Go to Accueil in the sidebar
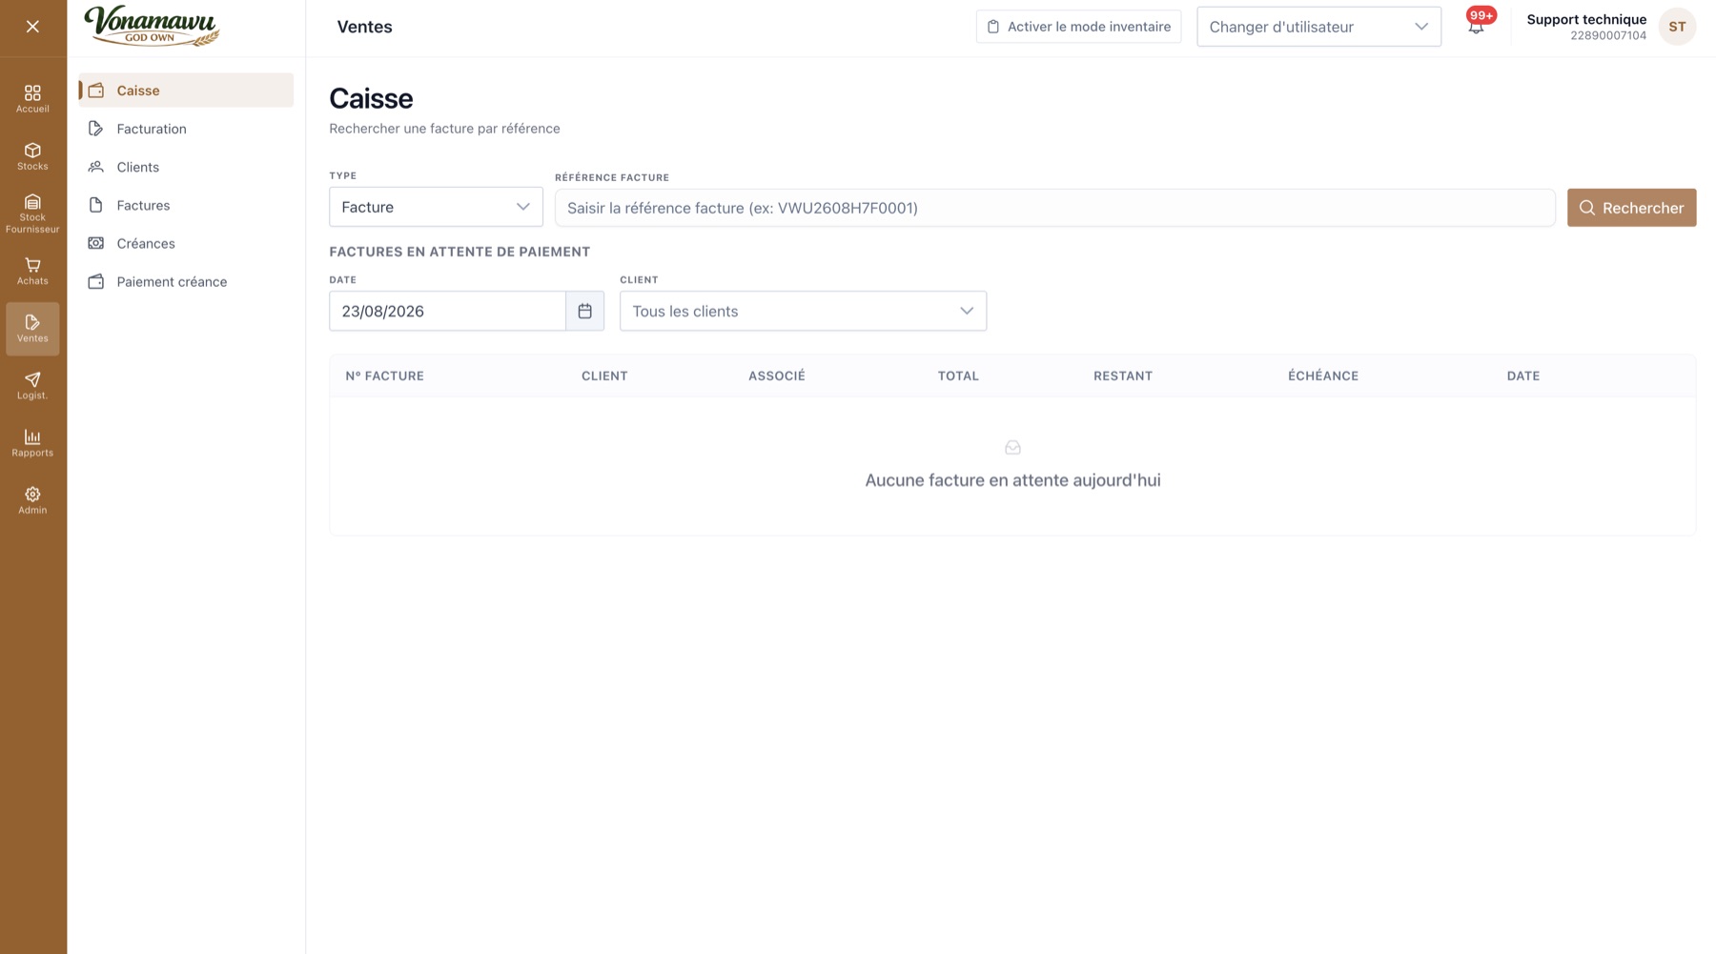 pyautogui.click(x=32, y=99)
